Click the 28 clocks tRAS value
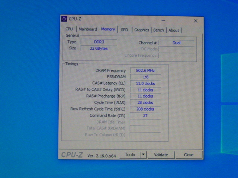 click(x=145, y=103)
